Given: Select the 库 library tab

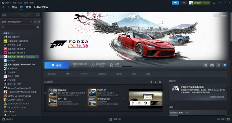Looking at the screenshot, I should pos(22,7).
